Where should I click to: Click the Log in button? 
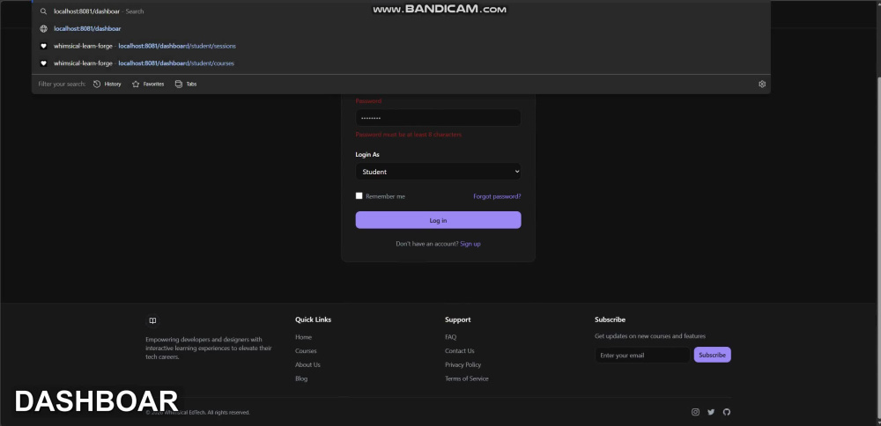(438, 220)
